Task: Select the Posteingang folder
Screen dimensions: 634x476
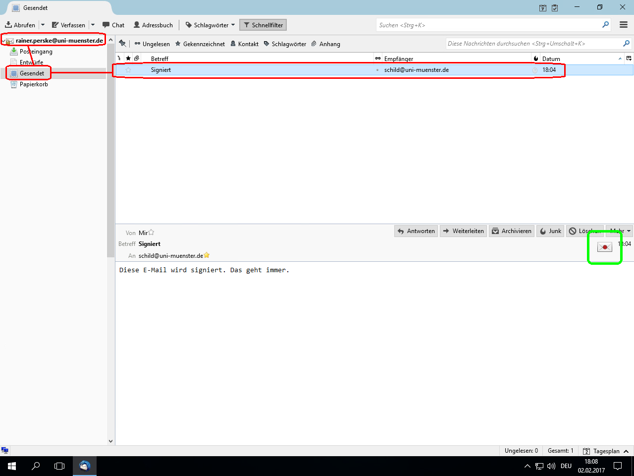Action: coord(36,52)
